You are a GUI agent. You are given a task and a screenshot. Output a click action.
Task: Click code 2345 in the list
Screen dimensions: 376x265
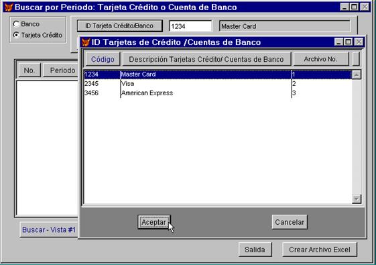tap(91, 84)
